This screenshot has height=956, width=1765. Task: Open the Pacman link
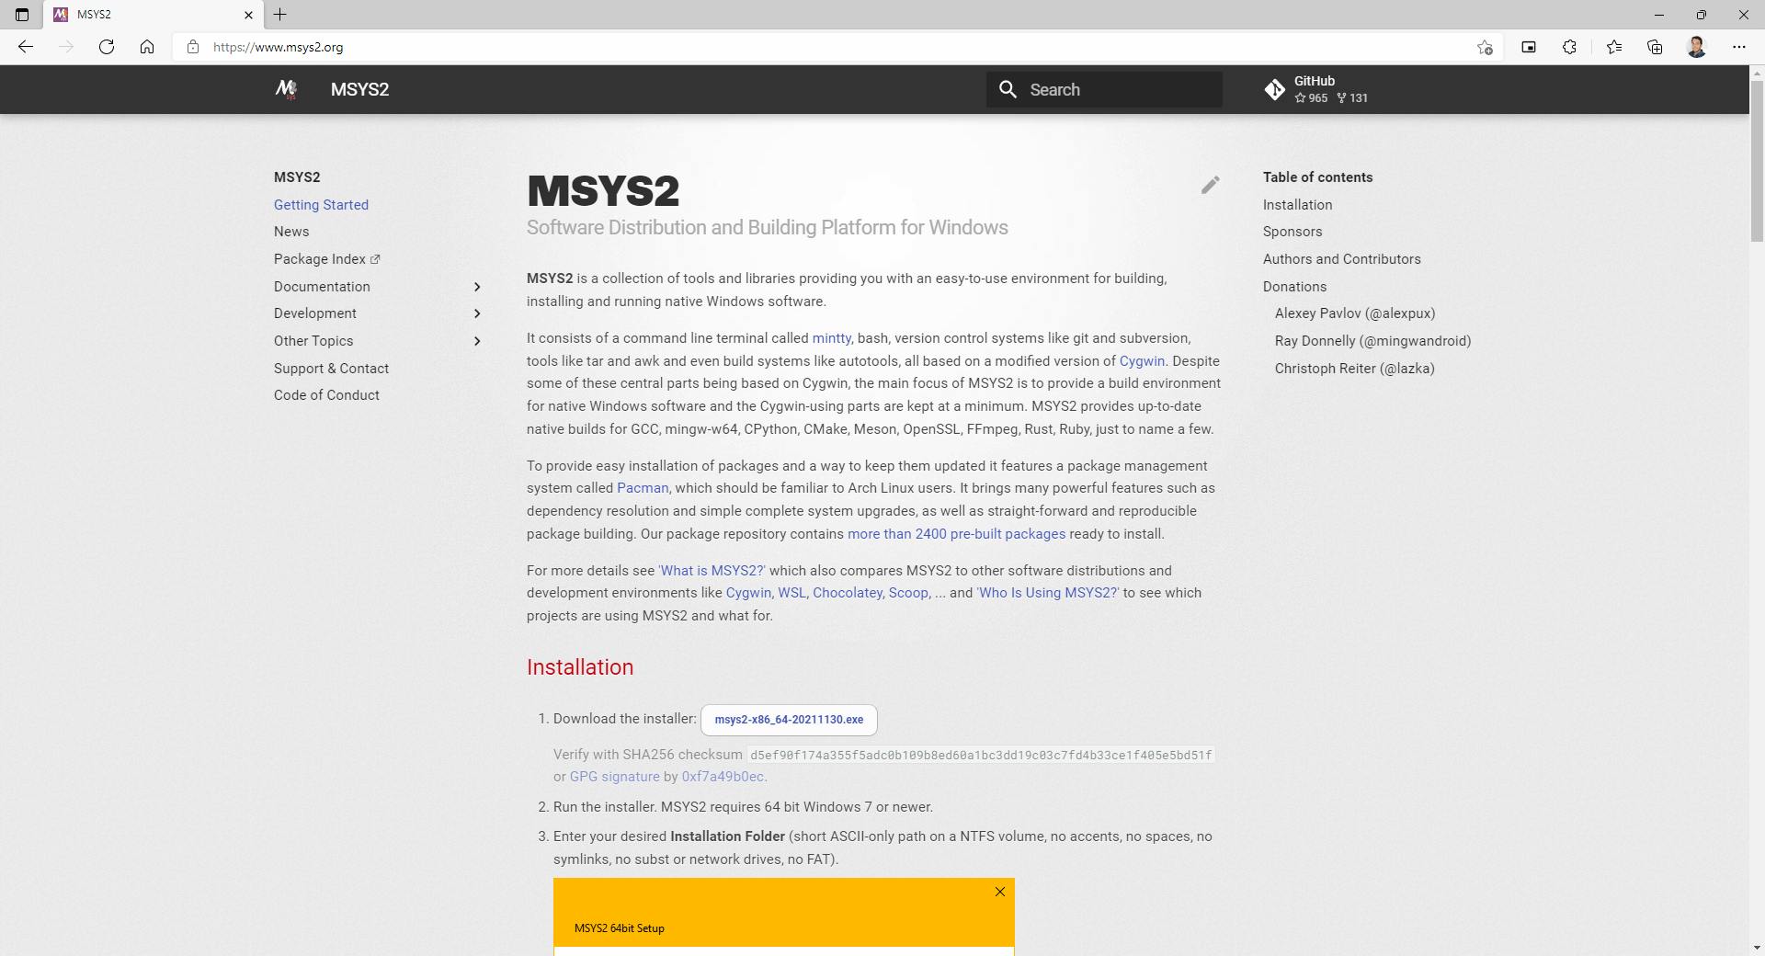click(643, 488)
